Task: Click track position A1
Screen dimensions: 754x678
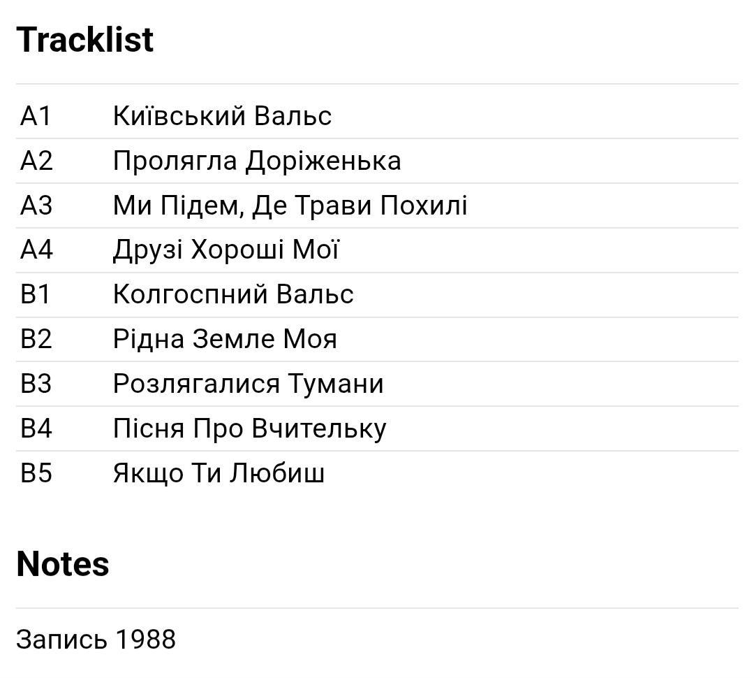Action: (36, 116)
